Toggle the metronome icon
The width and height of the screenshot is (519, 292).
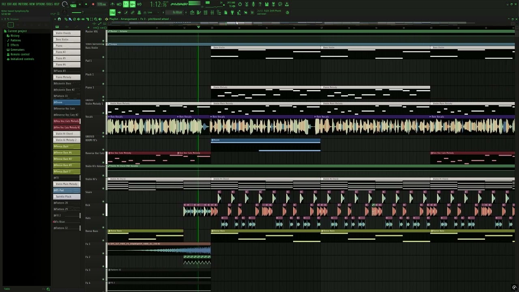coord(113,4)
